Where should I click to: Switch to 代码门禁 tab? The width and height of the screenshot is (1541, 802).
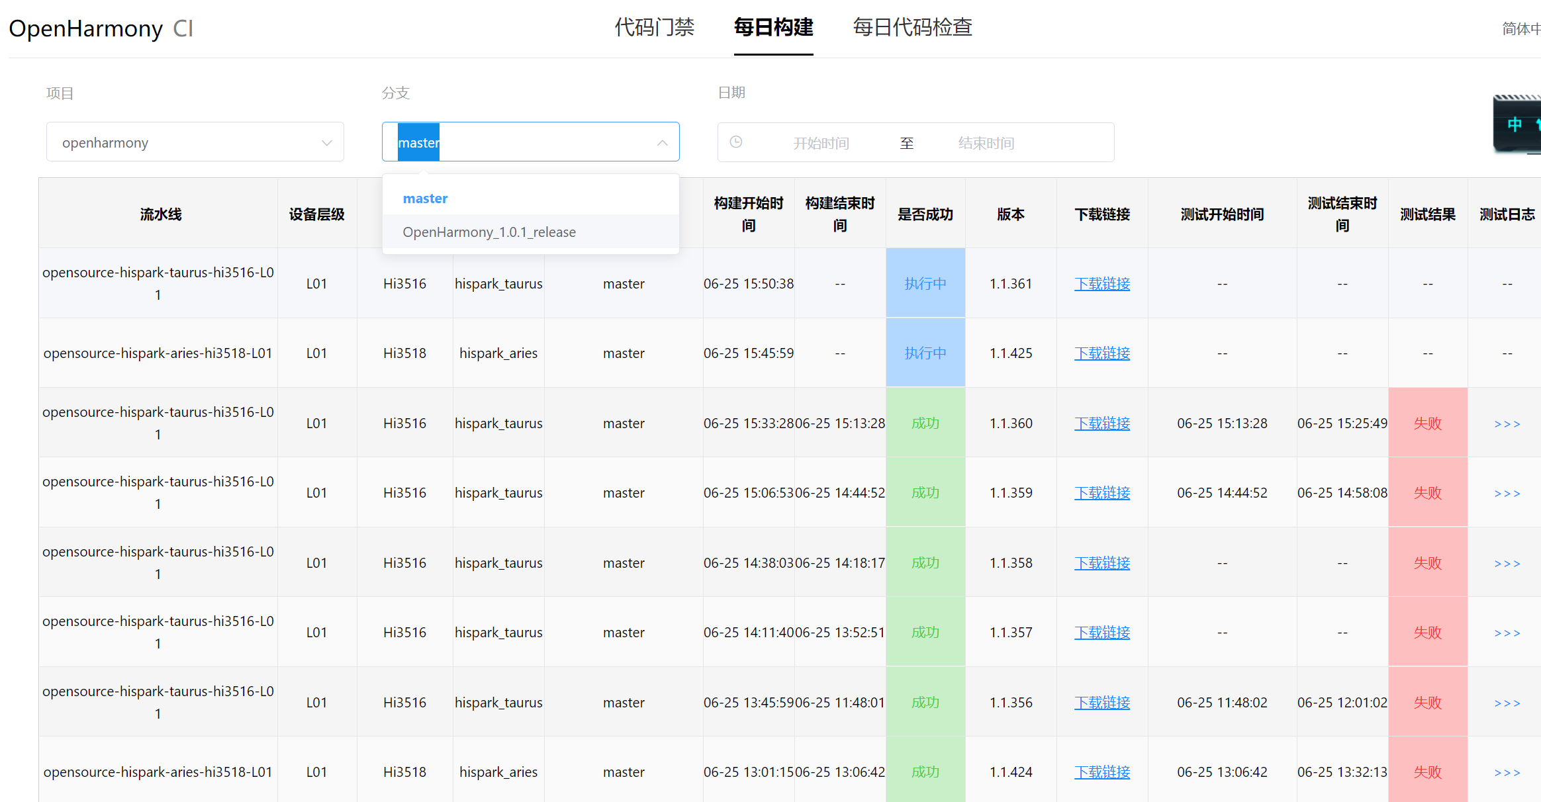[654, 28]
